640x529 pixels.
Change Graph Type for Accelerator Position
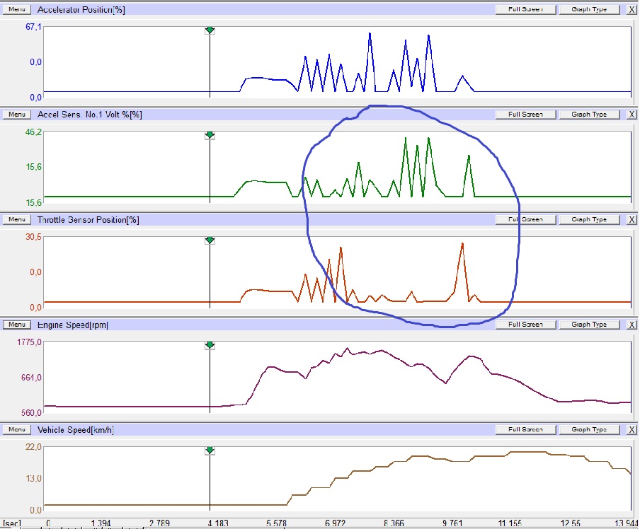tap(589, 10)
